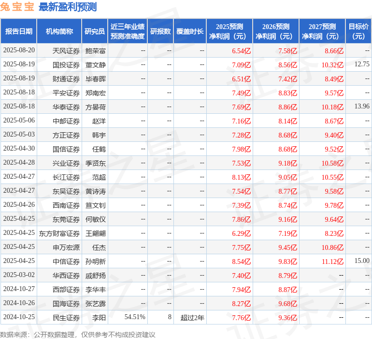Click the 覆盖时长 column header
This screenshot has width=372, height=339.
coord(190,31)
